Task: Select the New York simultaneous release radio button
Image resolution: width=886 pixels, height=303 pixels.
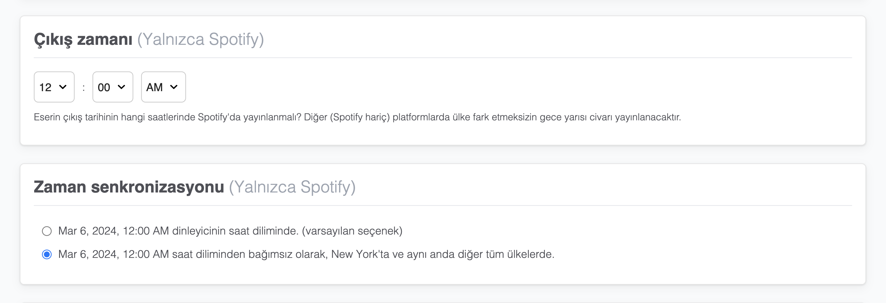Action: point(47,254)
